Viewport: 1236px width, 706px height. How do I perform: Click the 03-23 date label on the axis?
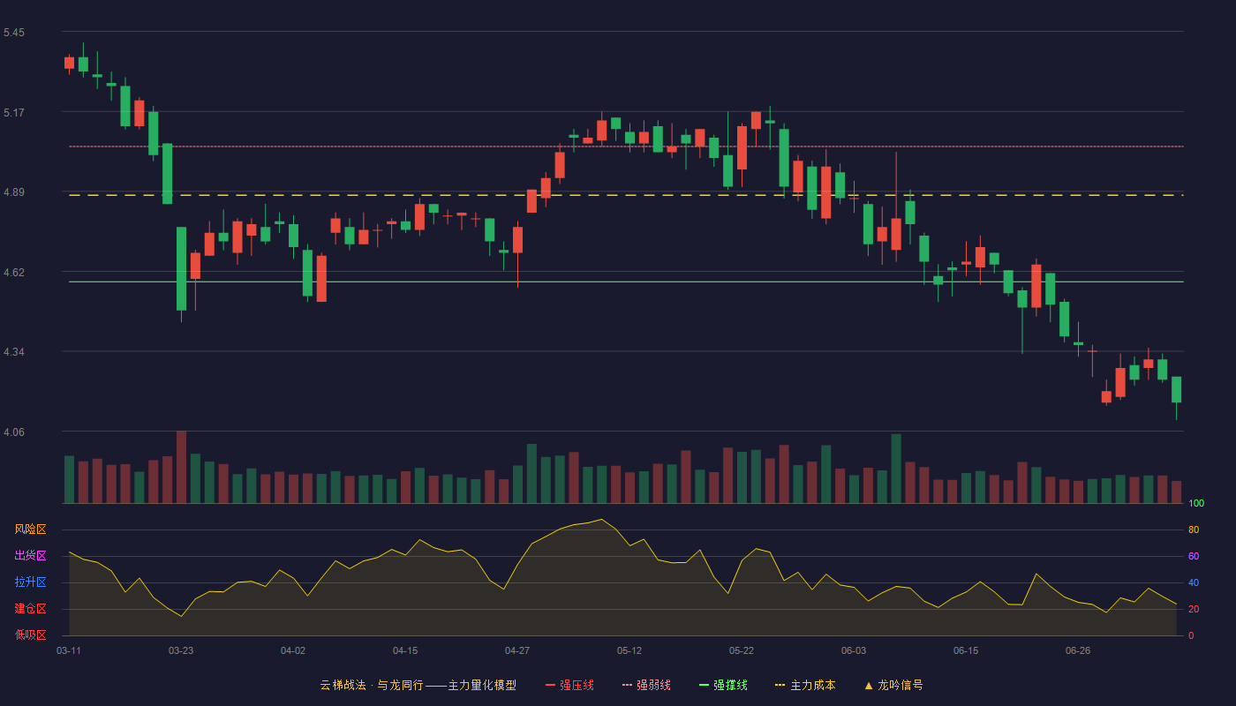tap(181, 650)
